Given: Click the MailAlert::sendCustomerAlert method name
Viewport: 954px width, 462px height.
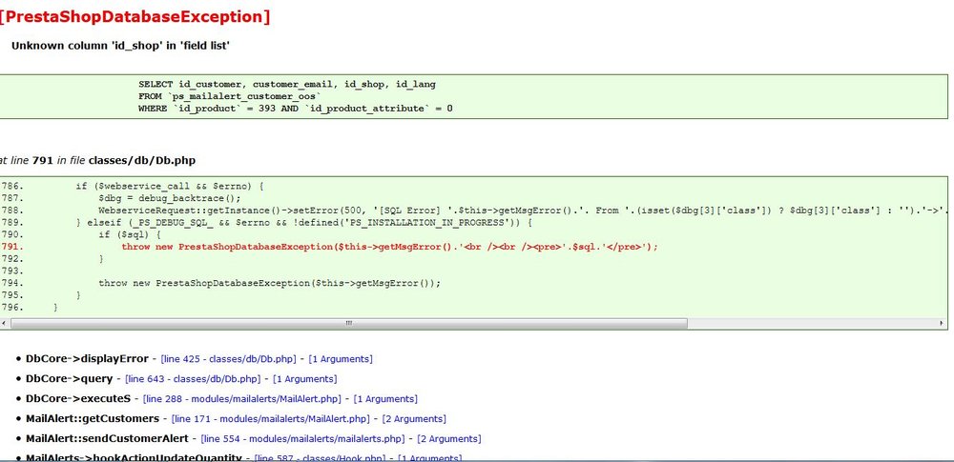Looking at the screenshot, I should pyautogui.click(x=107, y=438).
